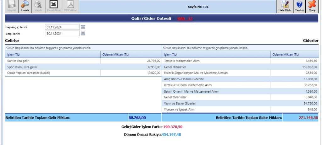Click the Çıkış exit icon

(312, 5)
